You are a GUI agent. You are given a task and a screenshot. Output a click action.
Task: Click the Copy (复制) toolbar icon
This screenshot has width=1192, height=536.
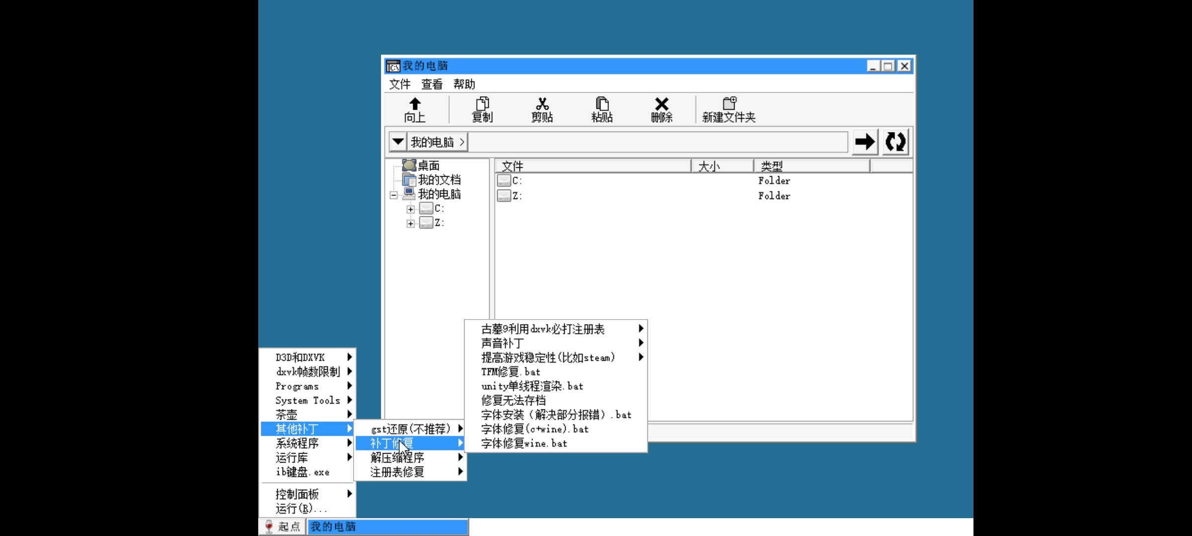point(482,104)
